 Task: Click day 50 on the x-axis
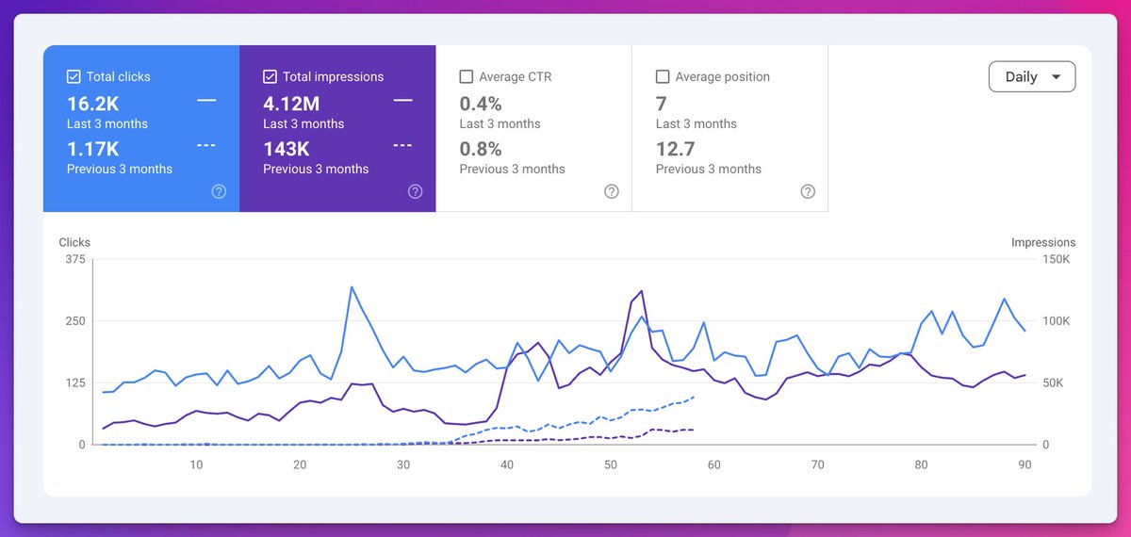pyautogui.click(x=611, y=464)
